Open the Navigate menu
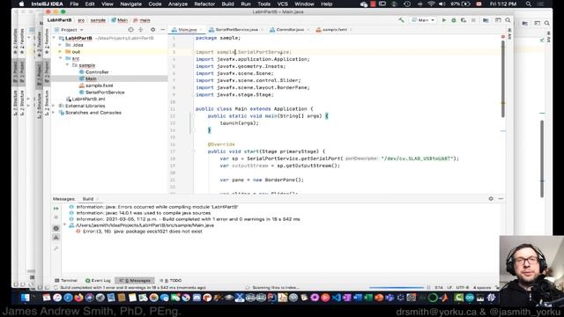The image size is (564, 317). click(130, 4)
